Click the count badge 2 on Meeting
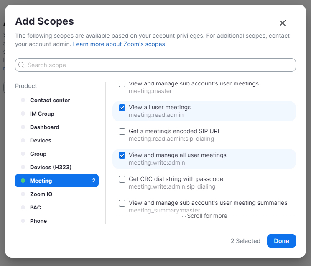 point(94,180)
